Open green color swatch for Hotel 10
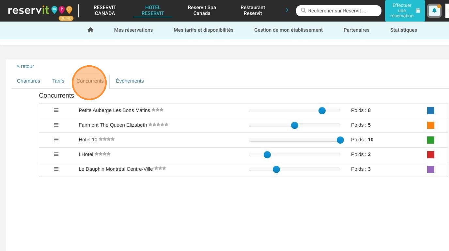This screenshot has width=449, height=251. 431,140
